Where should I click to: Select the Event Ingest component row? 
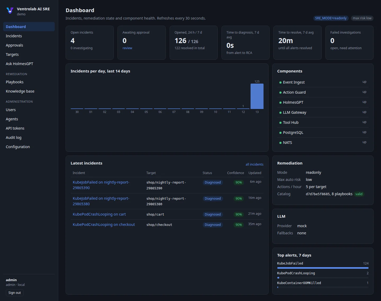323,82
